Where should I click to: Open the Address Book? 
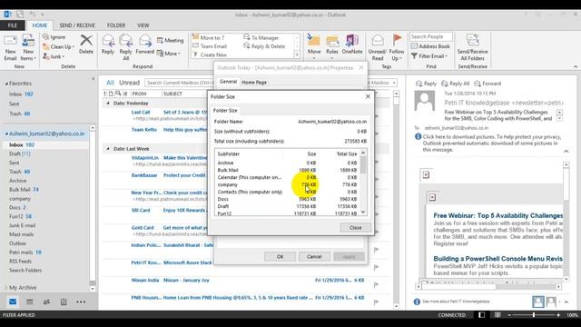click(430, 46)
